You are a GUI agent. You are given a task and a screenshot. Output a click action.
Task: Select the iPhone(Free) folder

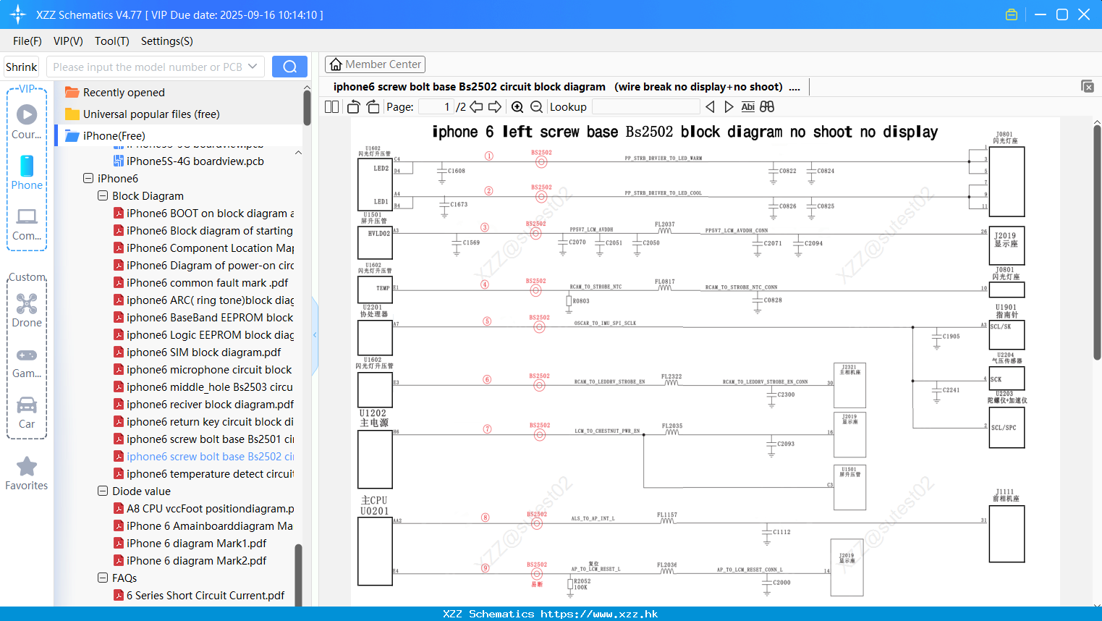pyautogui.click(x=105, y=136)
